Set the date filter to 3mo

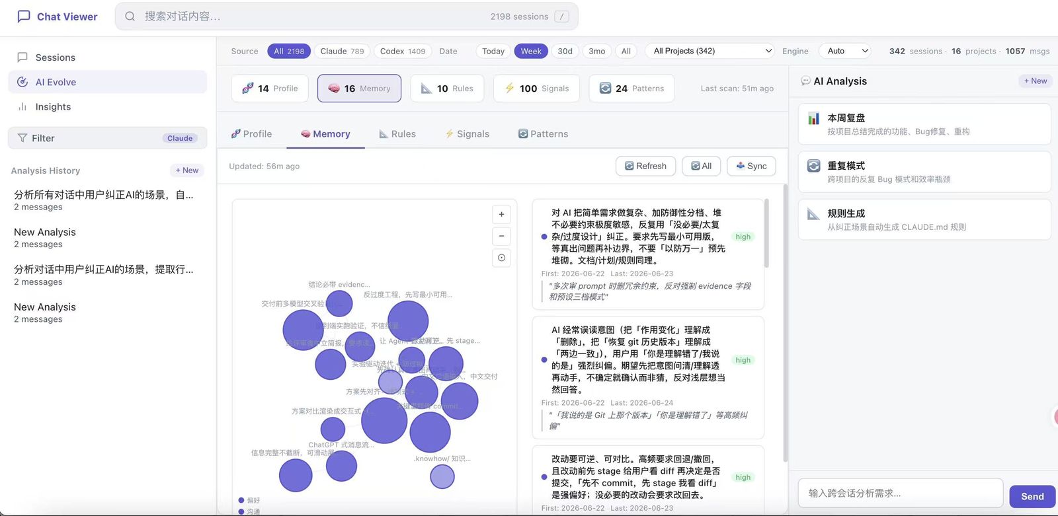pyautogui.click(x=597, y=51)
